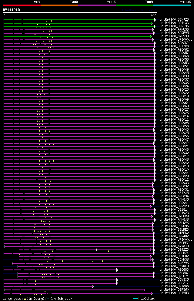Click the UniRef100_Q93W71 label

coord(174,276)
